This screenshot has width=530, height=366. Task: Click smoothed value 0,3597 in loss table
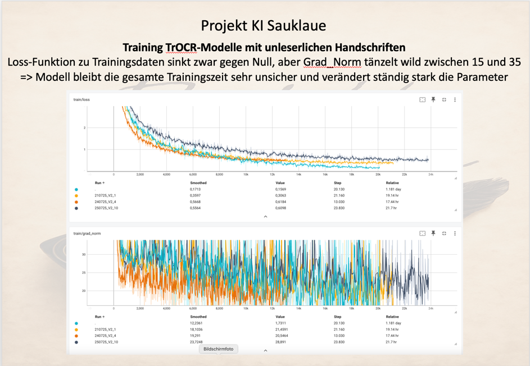[x=195, y=195]
